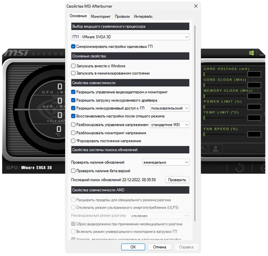Toggle synchronize settings of identical GPUs checkbox
Image resolution: width=268 pixels, height=256 pixels.
[73, 46]
